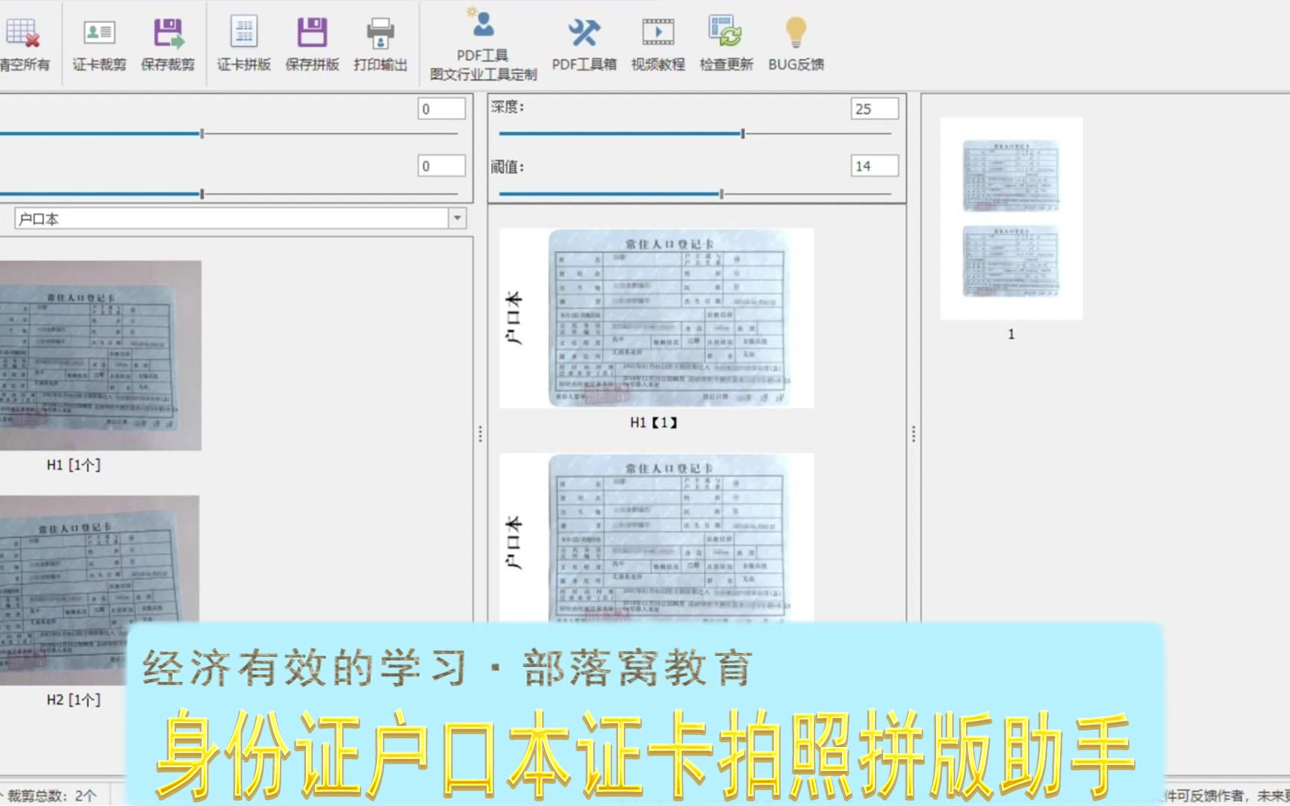
Task: Click the lower left panel slider handle
Action: tap(202, 194)
